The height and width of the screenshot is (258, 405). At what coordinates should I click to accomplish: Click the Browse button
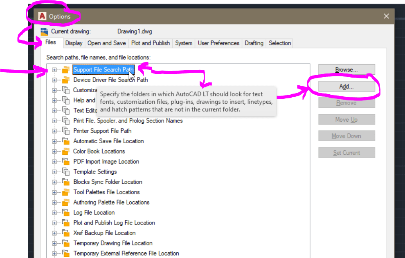pyautogui.click(x=346, y=69)
